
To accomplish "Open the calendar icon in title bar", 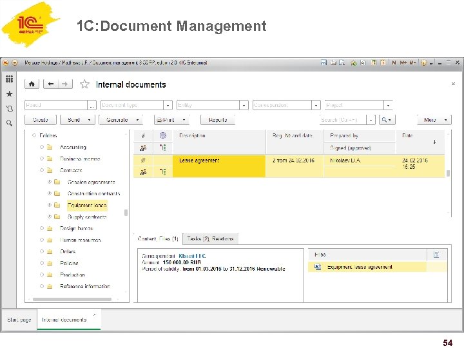I will (x=383, y=63).
